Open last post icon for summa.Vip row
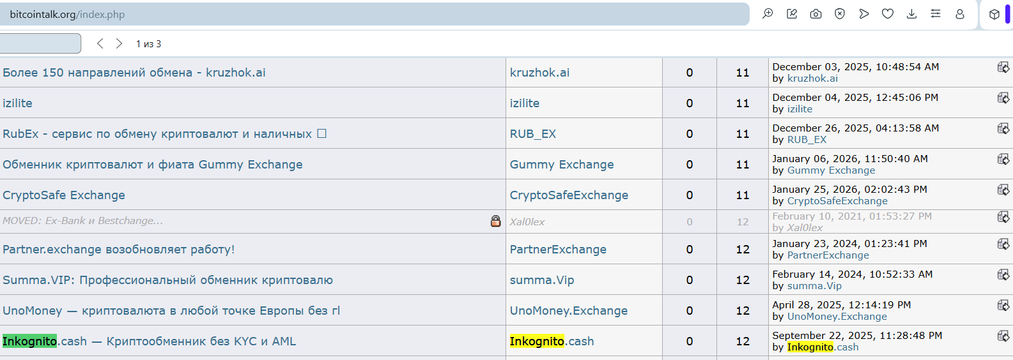 [x=1003, y=274]
